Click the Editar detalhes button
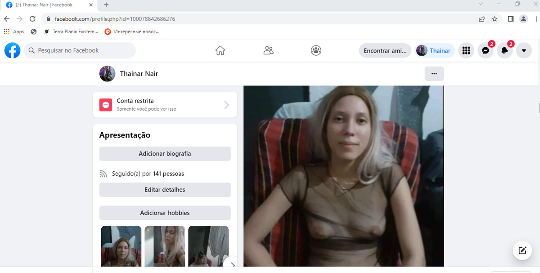Screen dimensions: 540x273 pos(165,190)
